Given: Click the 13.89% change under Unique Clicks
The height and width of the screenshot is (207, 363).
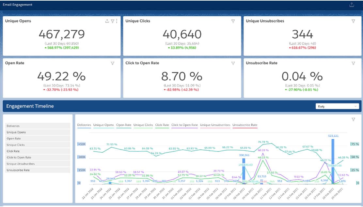Looking at the screenshot, I should point(182,48).
